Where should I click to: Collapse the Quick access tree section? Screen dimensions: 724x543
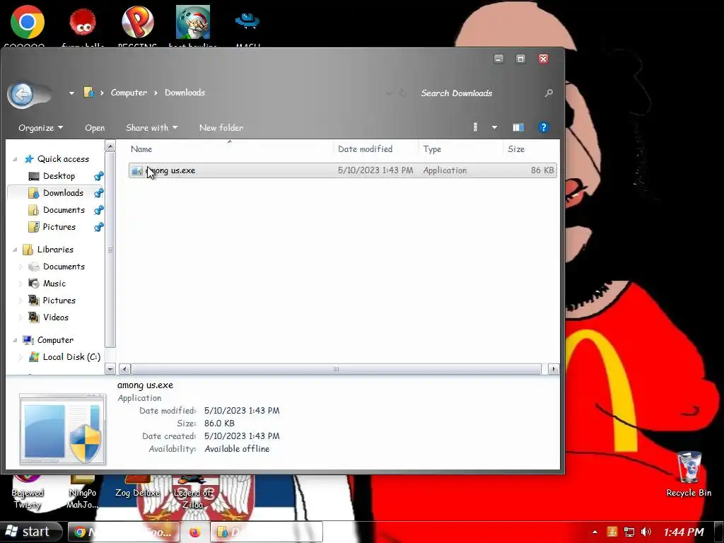click(15, 159)
